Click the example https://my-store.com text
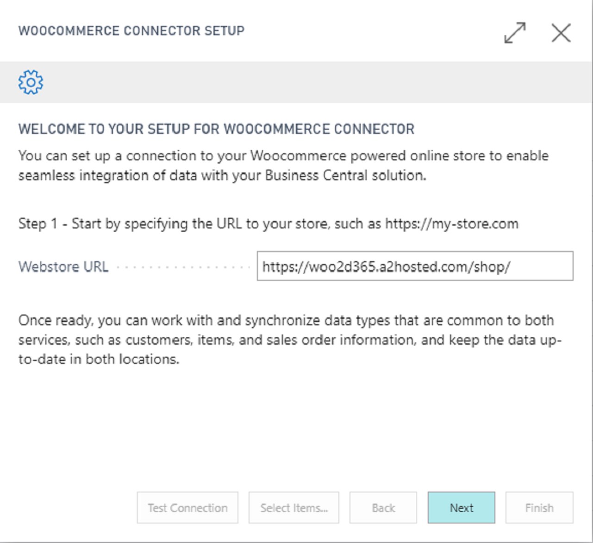 (x=451, y=224)
